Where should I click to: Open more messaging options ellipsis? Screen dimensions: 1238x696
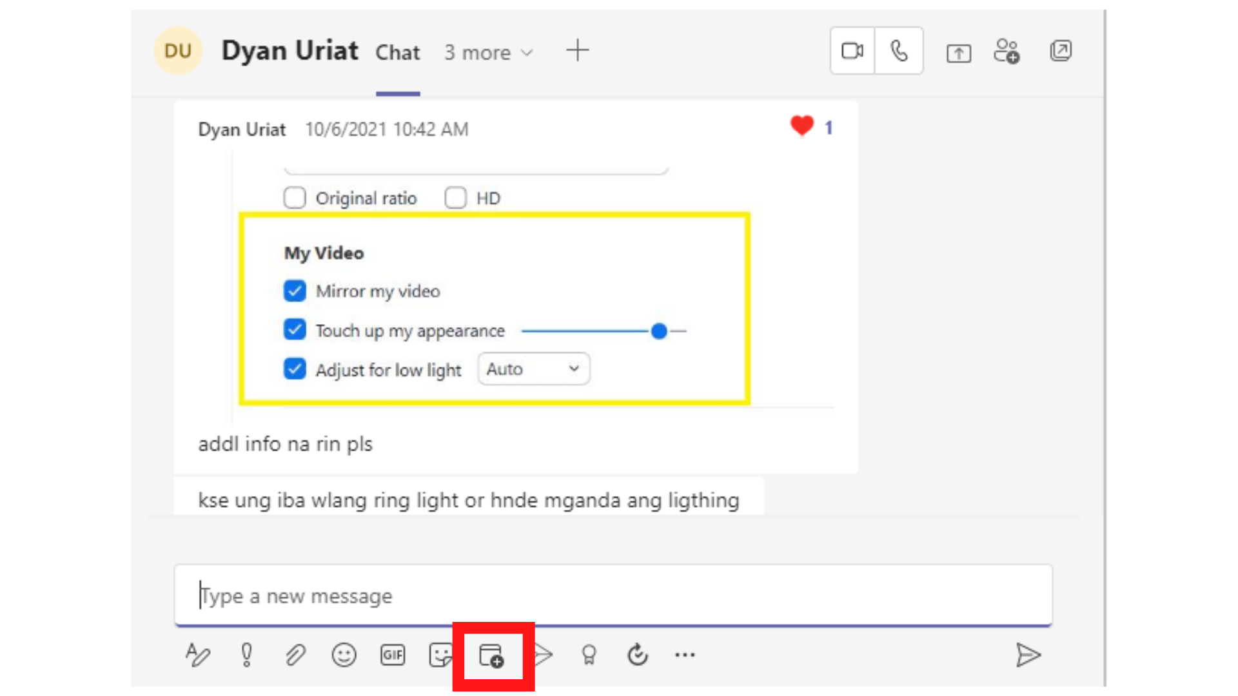[685, 655]
